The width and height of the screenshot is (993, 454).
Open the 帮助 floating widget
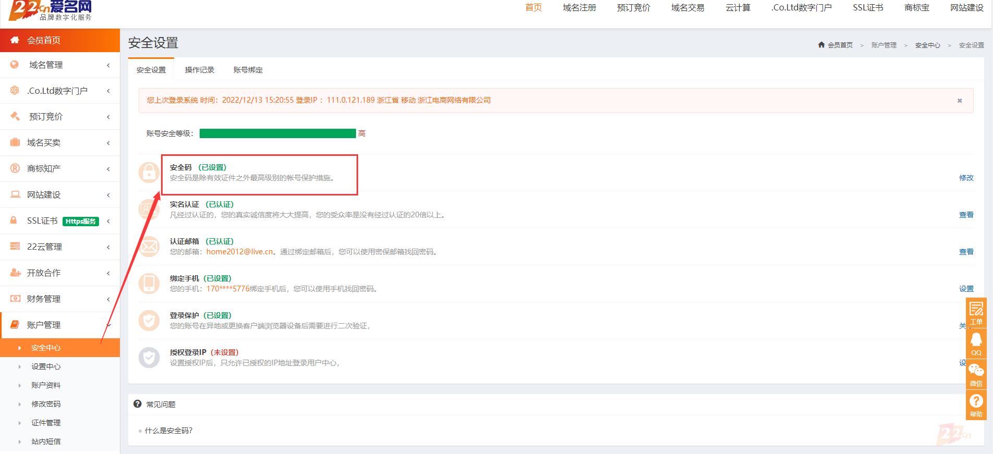coord(976,406)
